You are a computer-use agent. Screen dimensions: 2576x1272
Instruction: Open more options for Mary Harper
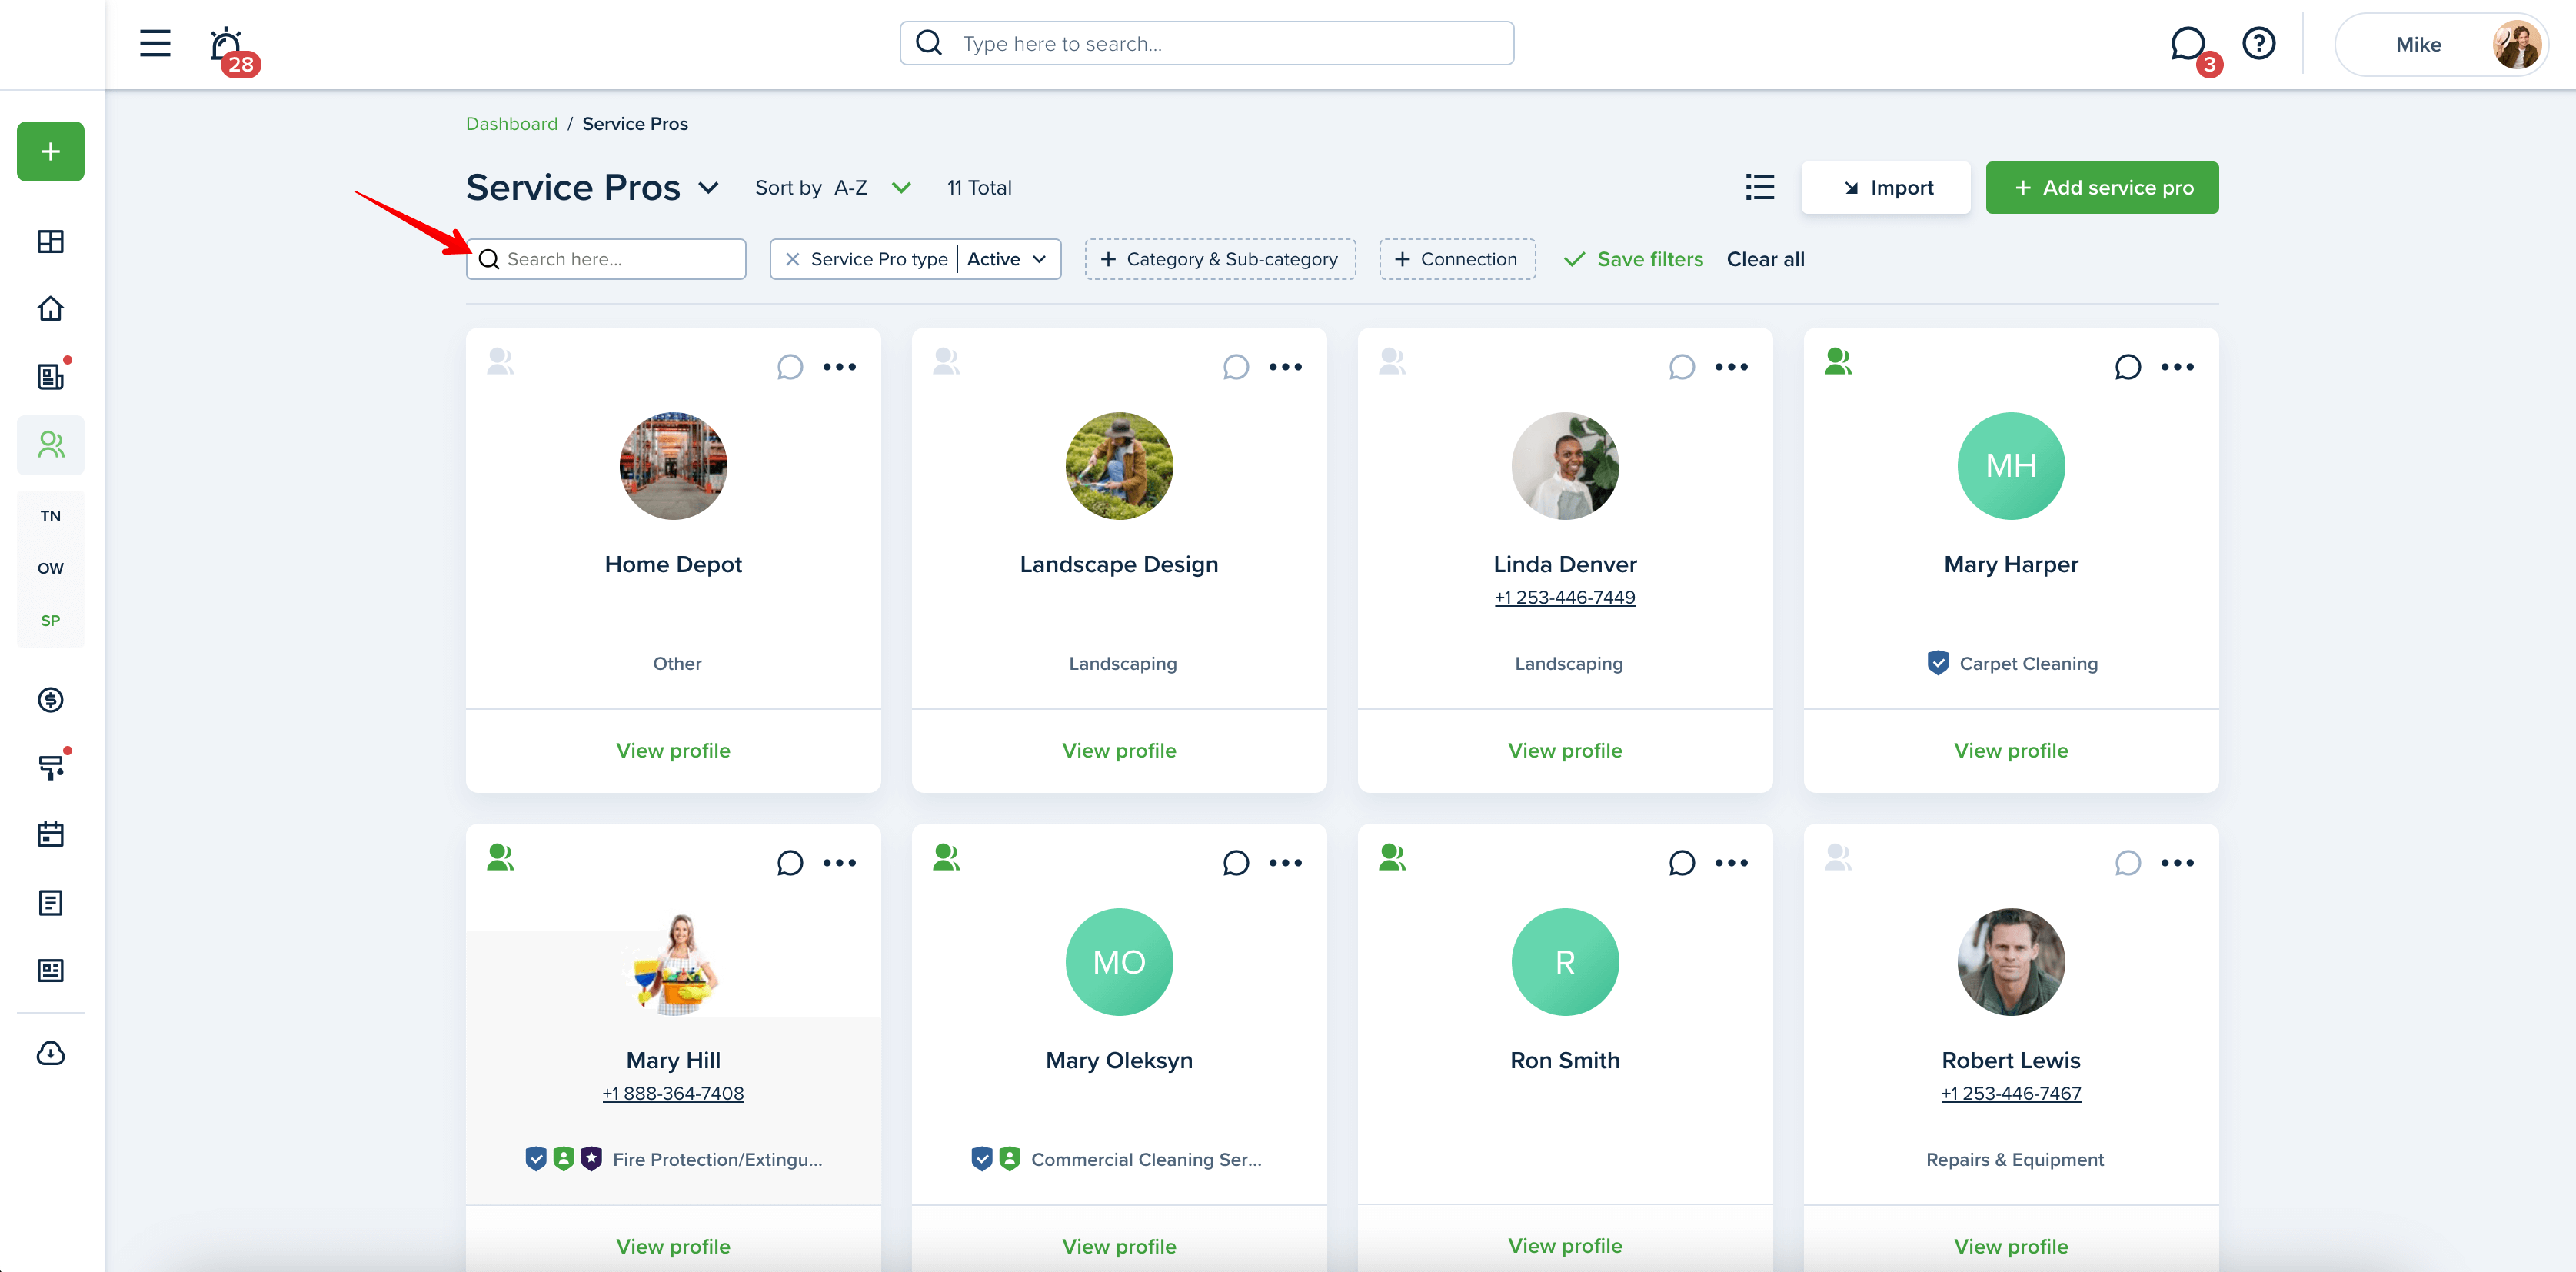click(2178, 367)
